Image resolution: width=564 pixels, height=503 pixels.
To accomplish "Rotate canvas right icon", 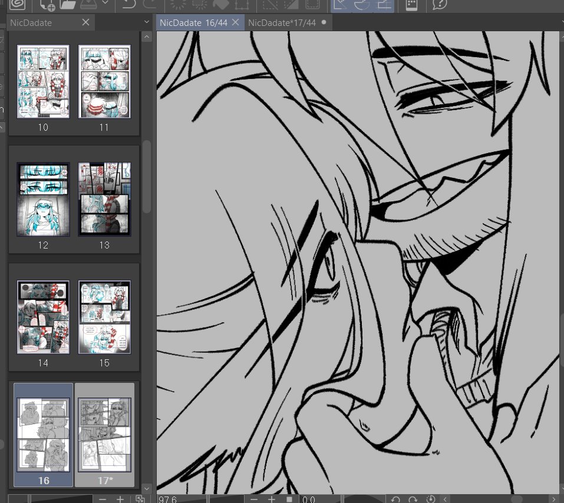I will click(x=413, y=499).
